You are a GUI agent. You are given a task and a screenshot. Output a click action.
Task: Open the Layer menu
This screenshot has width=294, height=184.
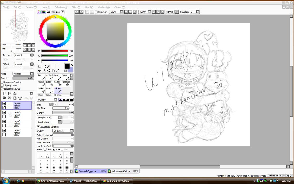46,7
